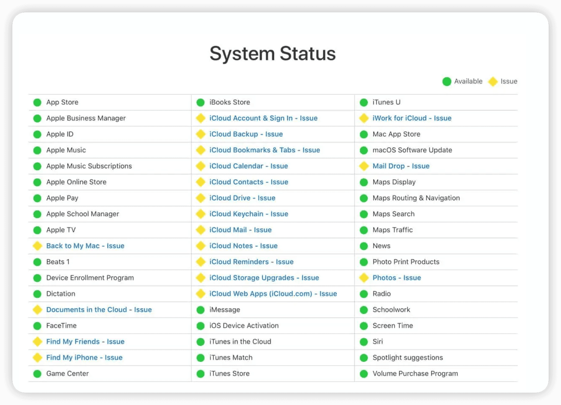Click green dot beside FaceTime
The height and width of the screenshot is (405, 561).
37,326
